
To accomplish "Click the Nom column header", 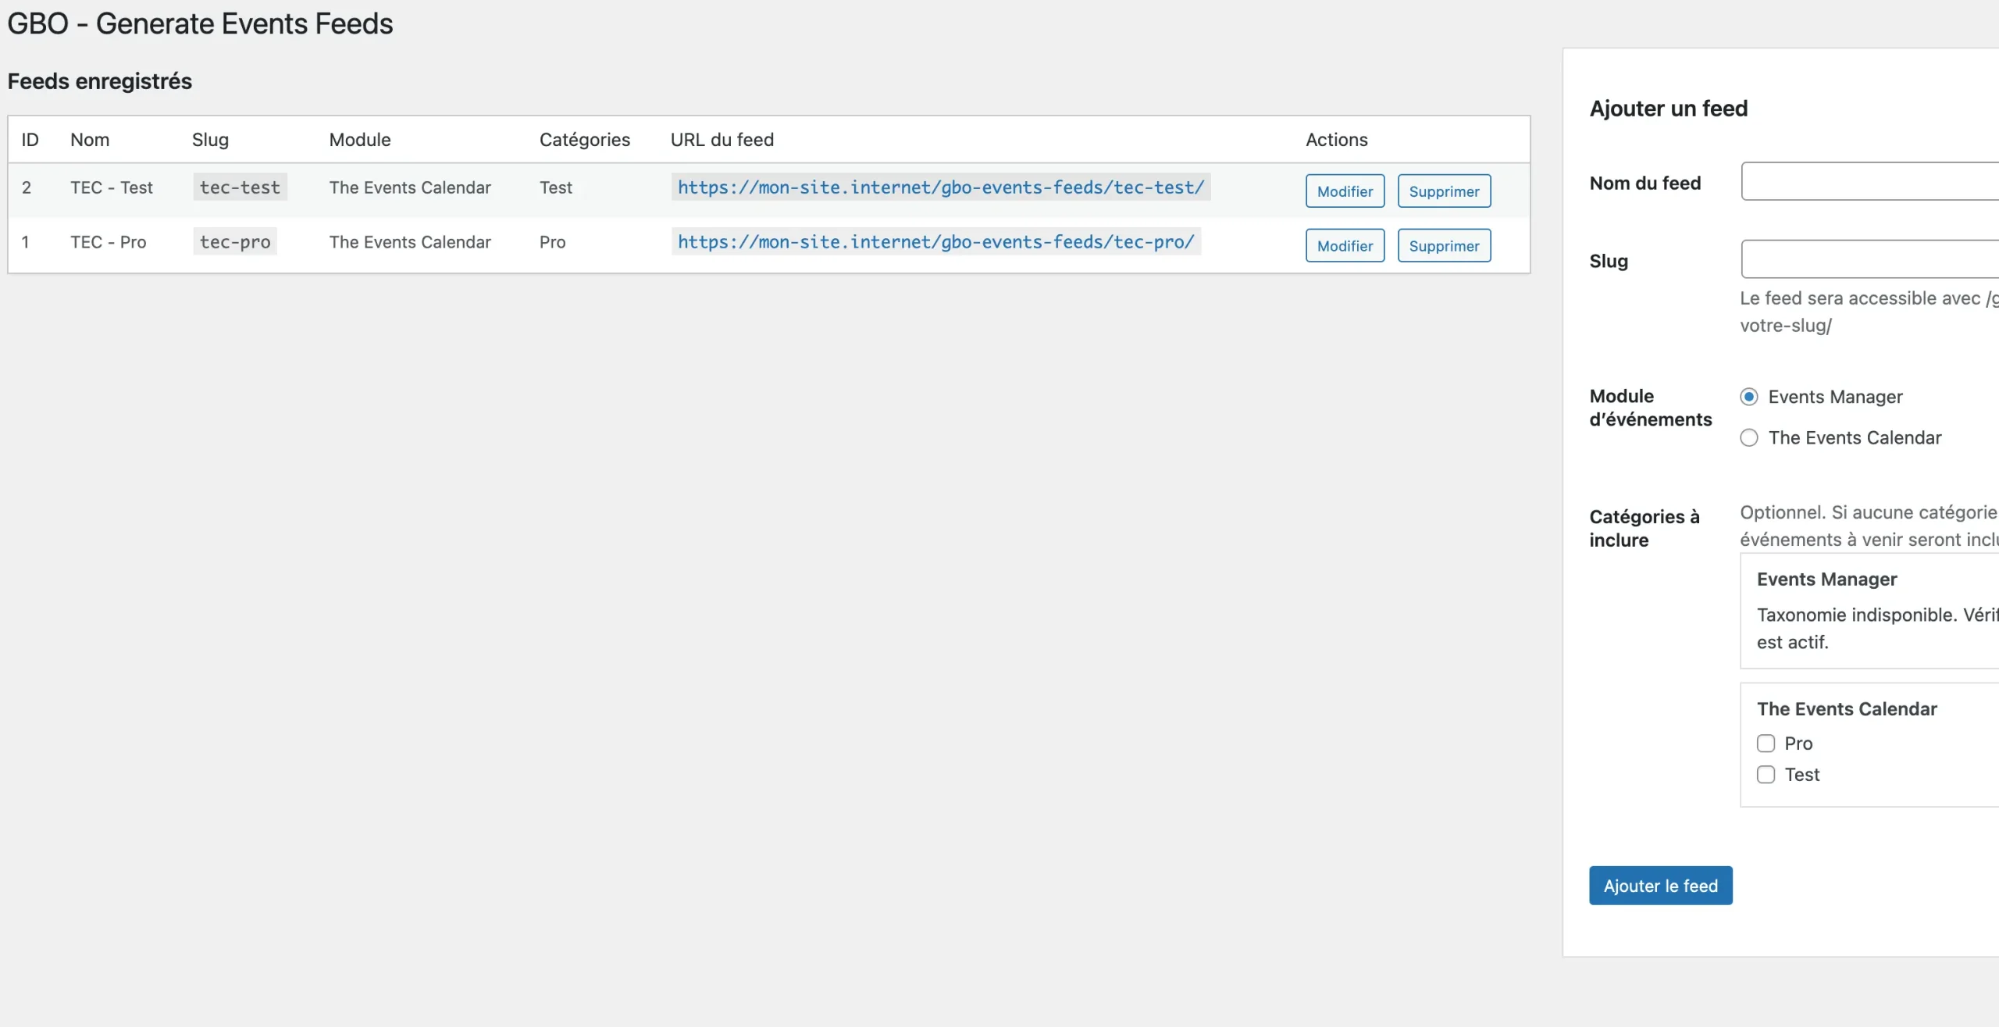I will [x=90, y=140].
